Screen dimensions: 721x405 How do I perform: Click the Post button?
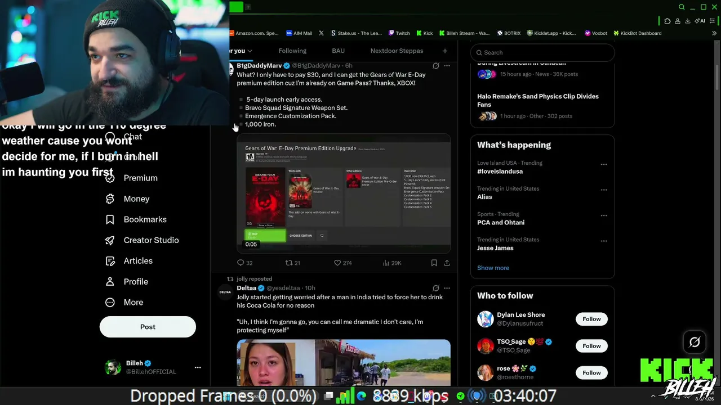(148, 327)
